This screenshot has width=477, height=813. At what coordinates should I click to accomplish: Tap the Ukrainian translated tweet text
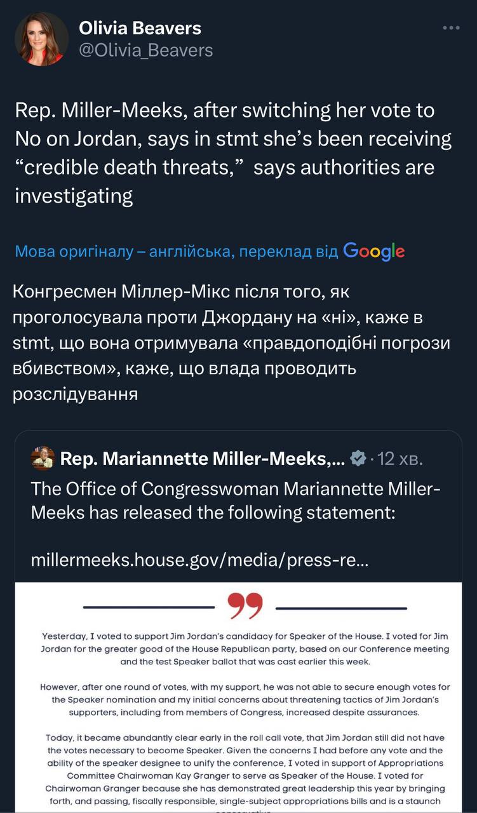tap(231, 343)
